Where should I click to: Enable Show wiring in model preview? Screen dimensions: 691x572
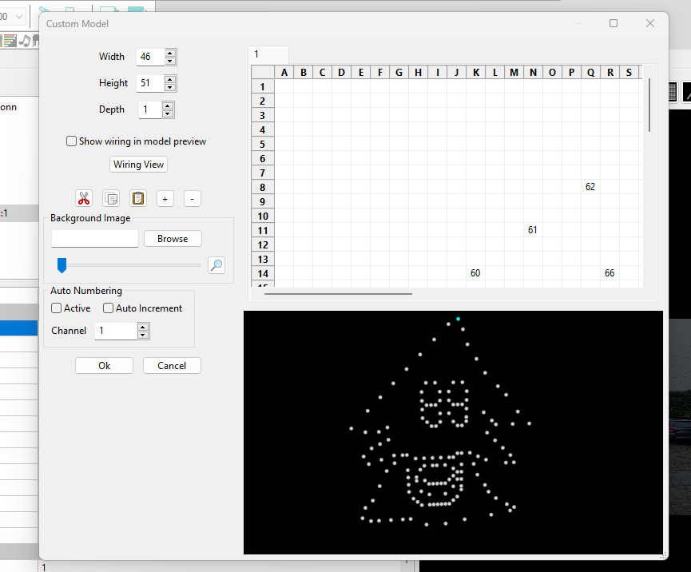coord(71,141)
